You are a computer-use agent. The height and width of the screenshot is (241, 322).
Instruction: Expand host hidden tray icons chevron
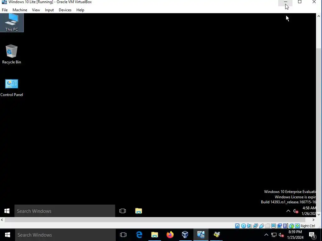pyautogui.click(x=266, y=235)
